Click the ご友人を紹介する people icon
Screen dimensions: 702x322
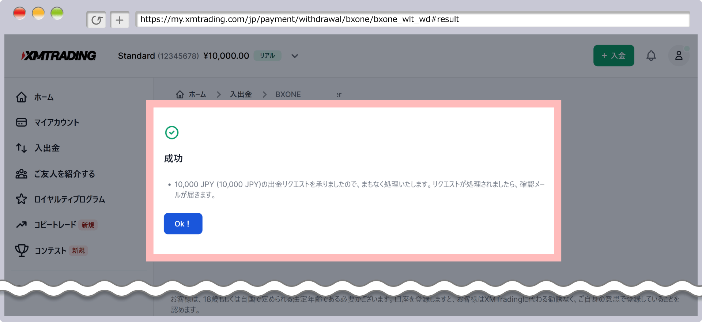coord(22,174)
